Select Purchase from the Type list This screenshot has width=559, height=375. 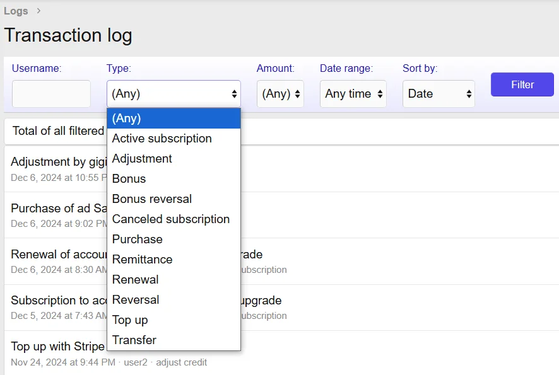pyautogui.click(x=138, y=239)
